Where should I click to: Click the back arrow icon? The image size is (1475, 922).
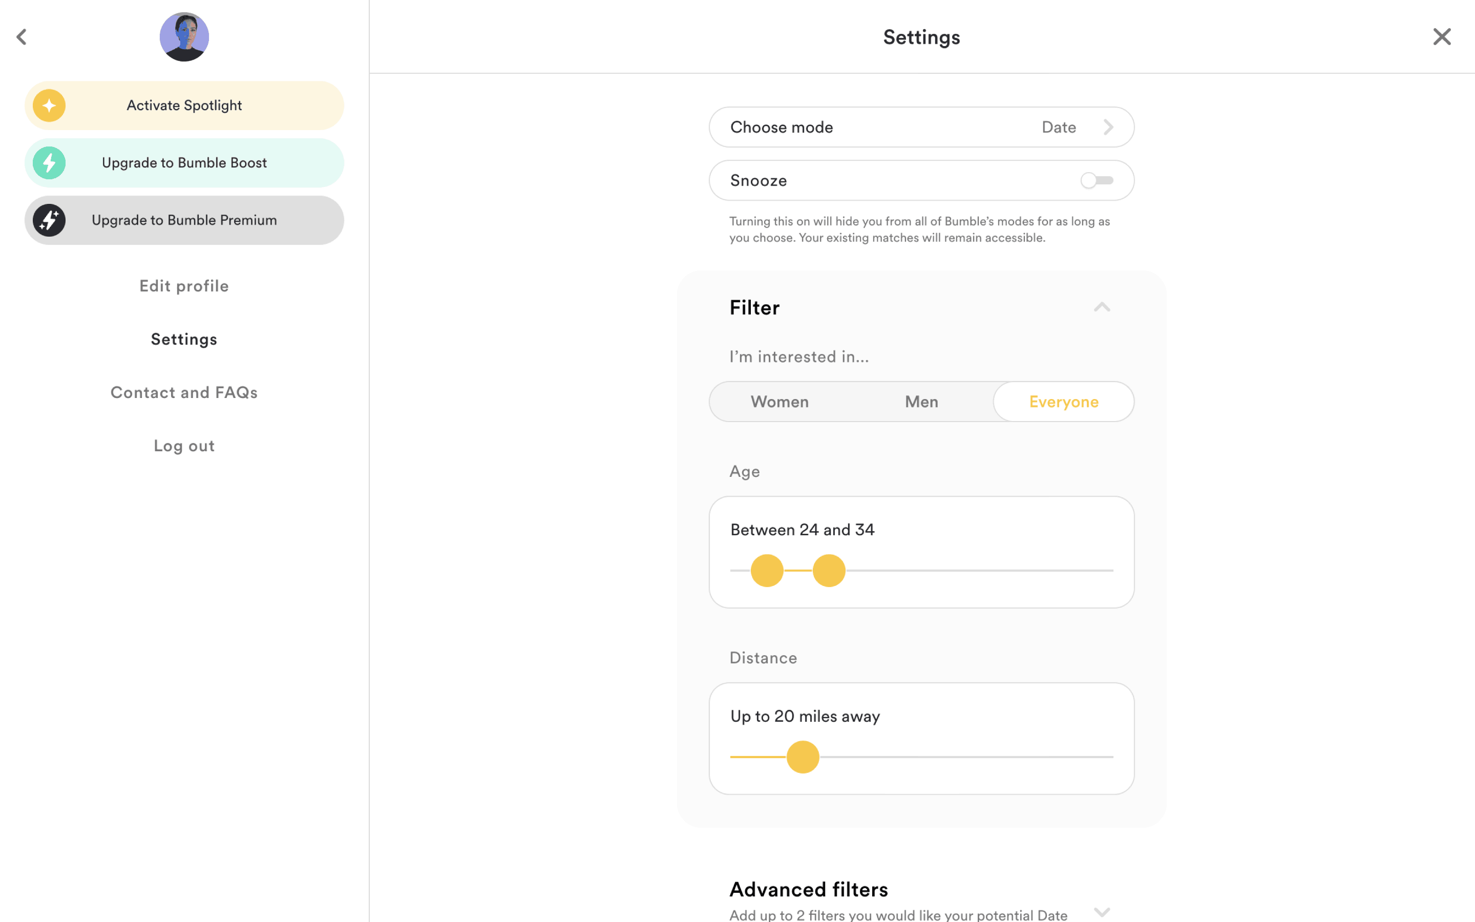click(22, 36)
